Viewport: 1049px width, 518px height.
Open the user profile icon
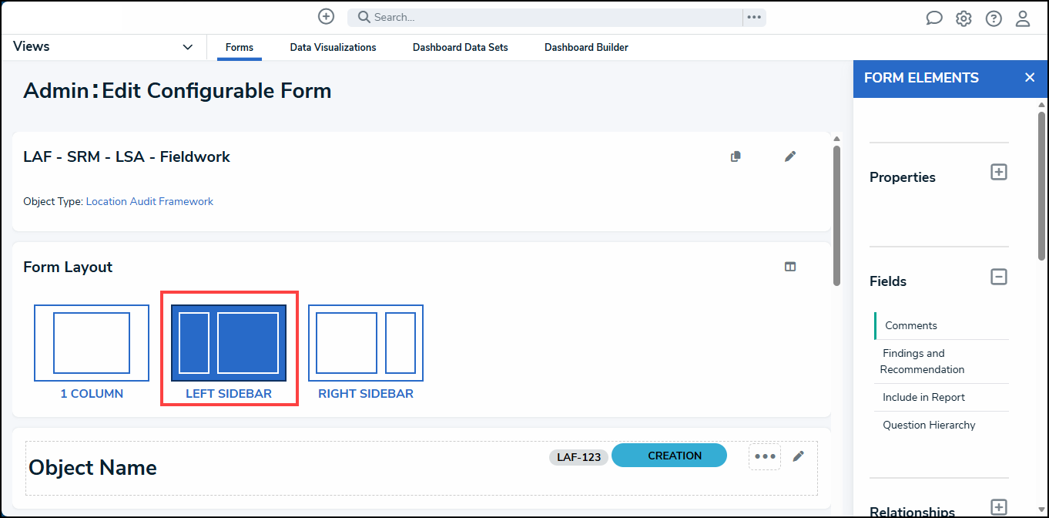pyautogui.click(x=1023, y=18)
